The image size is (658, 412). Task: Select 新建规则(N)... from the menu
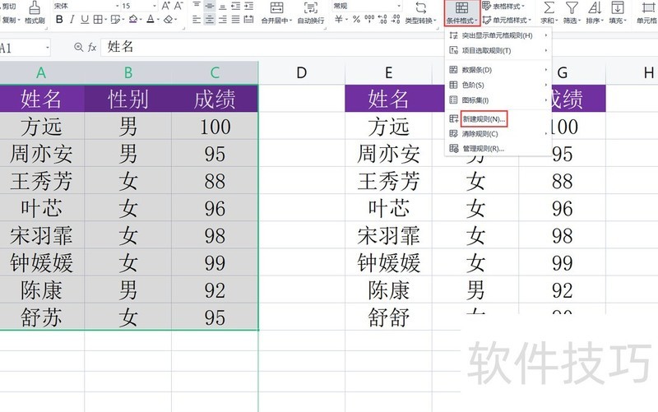(484, 119)
